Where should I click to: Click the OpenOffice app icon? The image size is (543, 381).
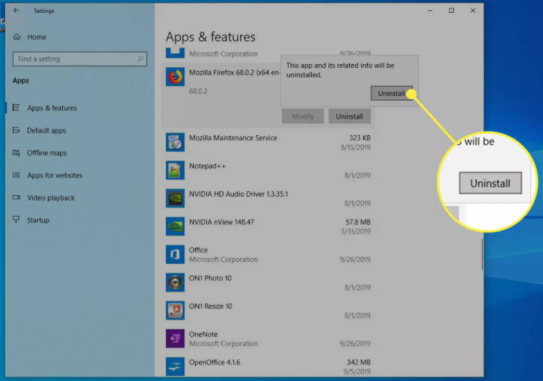click(175, 366)
